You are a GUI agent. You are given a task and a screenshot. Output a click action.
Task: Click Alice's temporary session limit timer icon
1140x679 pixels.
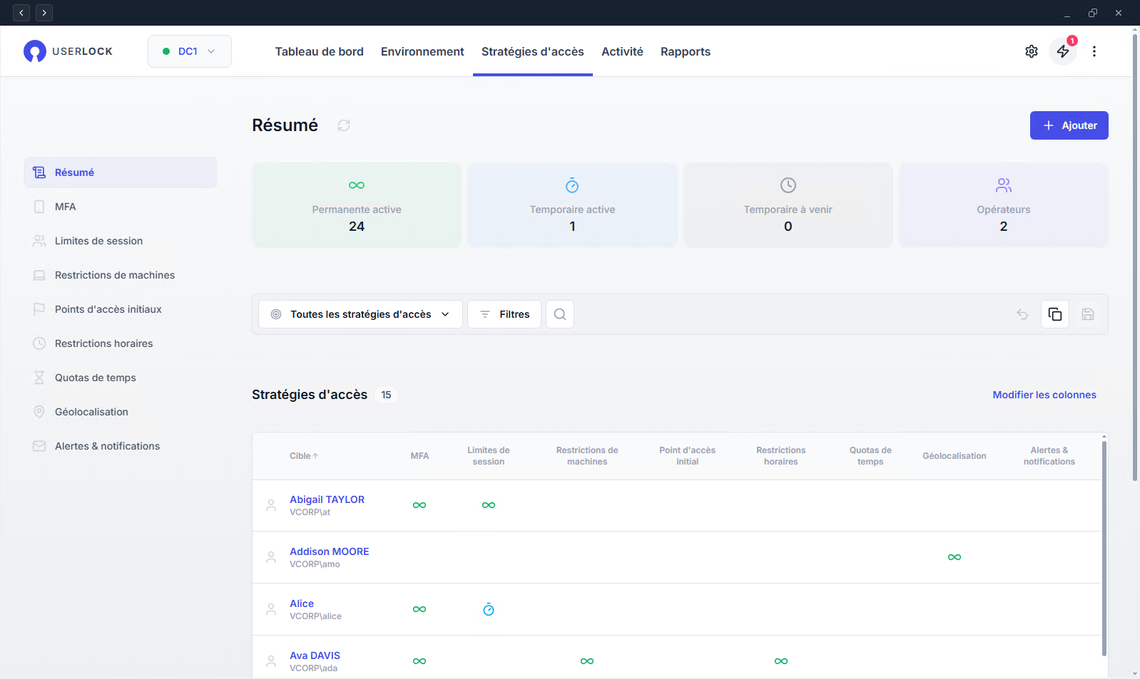coord(489,609)
